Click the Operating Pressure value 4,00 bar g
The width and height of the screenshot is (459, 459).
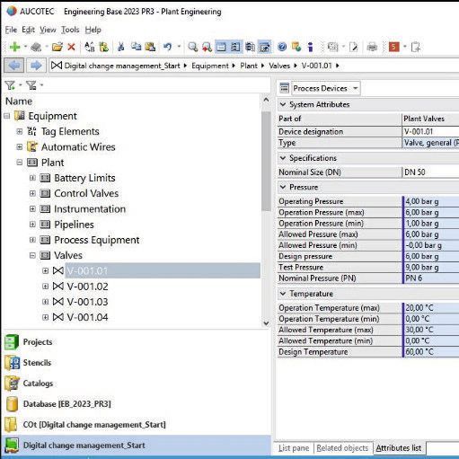[x=431, y=201]
